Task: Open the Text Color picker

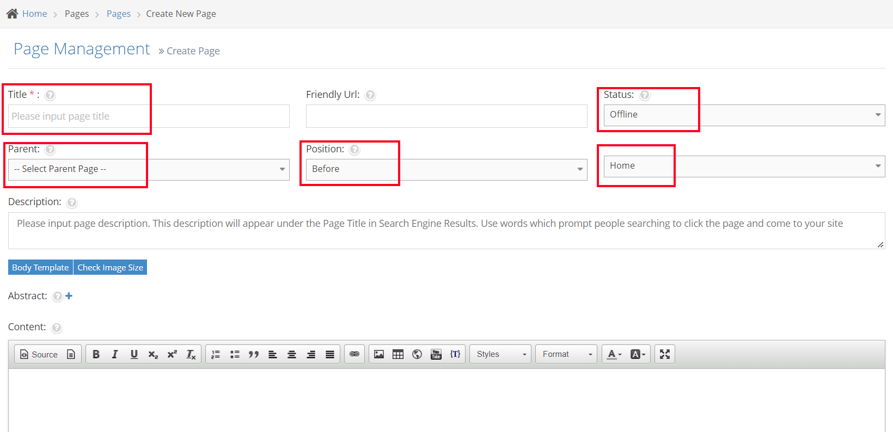Action: click(614, 354)
